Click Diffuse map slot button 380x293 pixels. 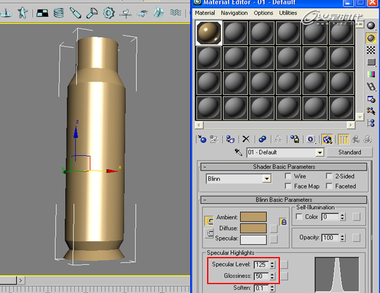pos(274,229)
